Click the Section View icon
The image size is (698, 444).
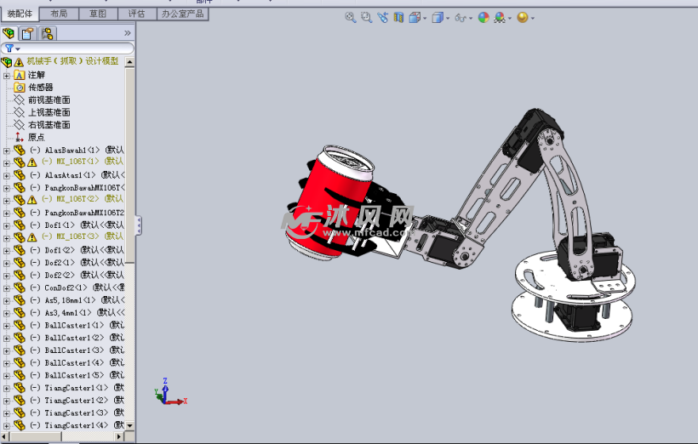click(398, 17)
